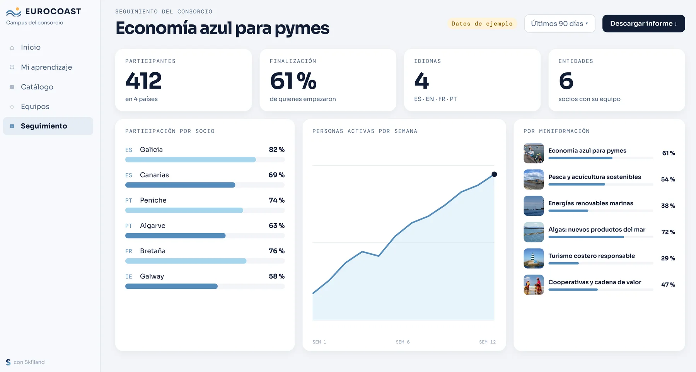Click the Peniche progress bar

[205, 210]
